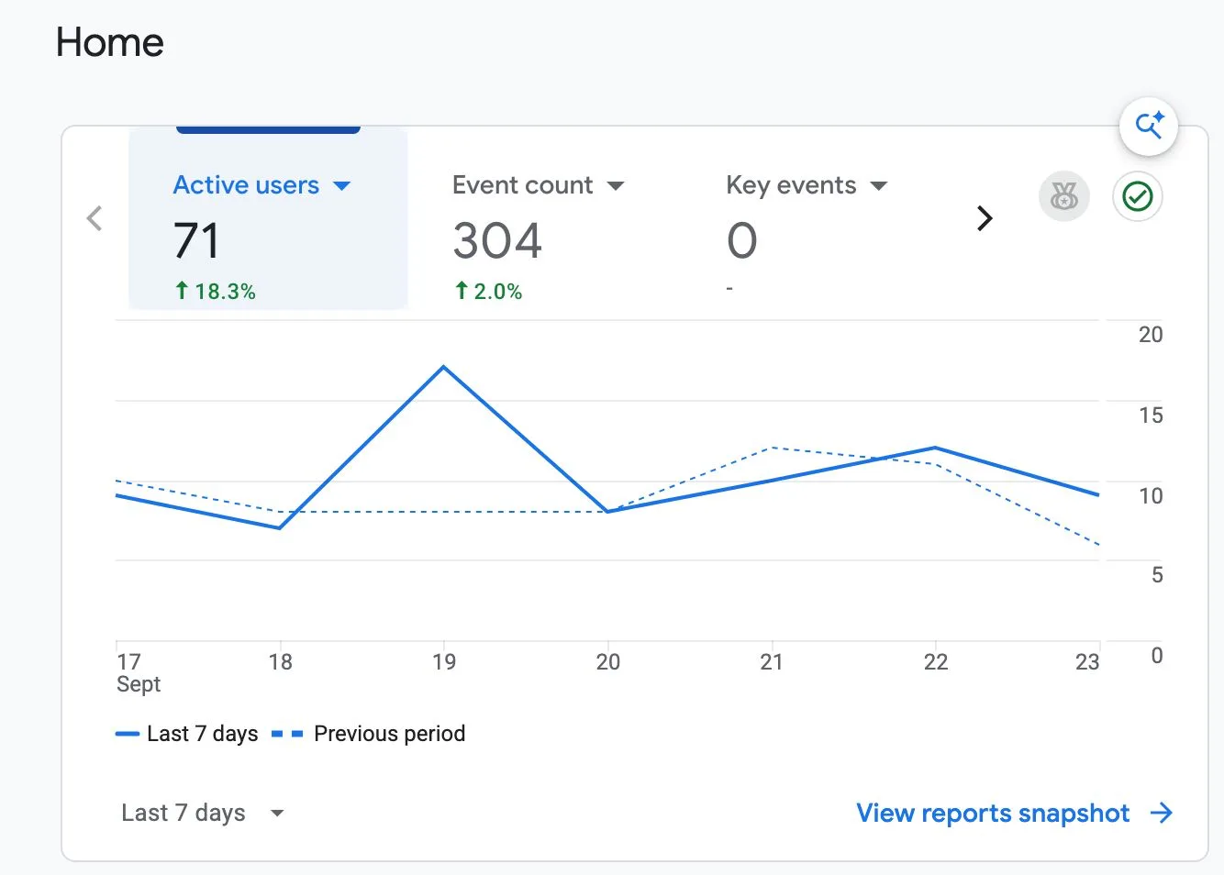Viewport: 1224px width, 875px height.
Task: Click the arrow beside View reports snapshot
Action: coord(1162,813)
